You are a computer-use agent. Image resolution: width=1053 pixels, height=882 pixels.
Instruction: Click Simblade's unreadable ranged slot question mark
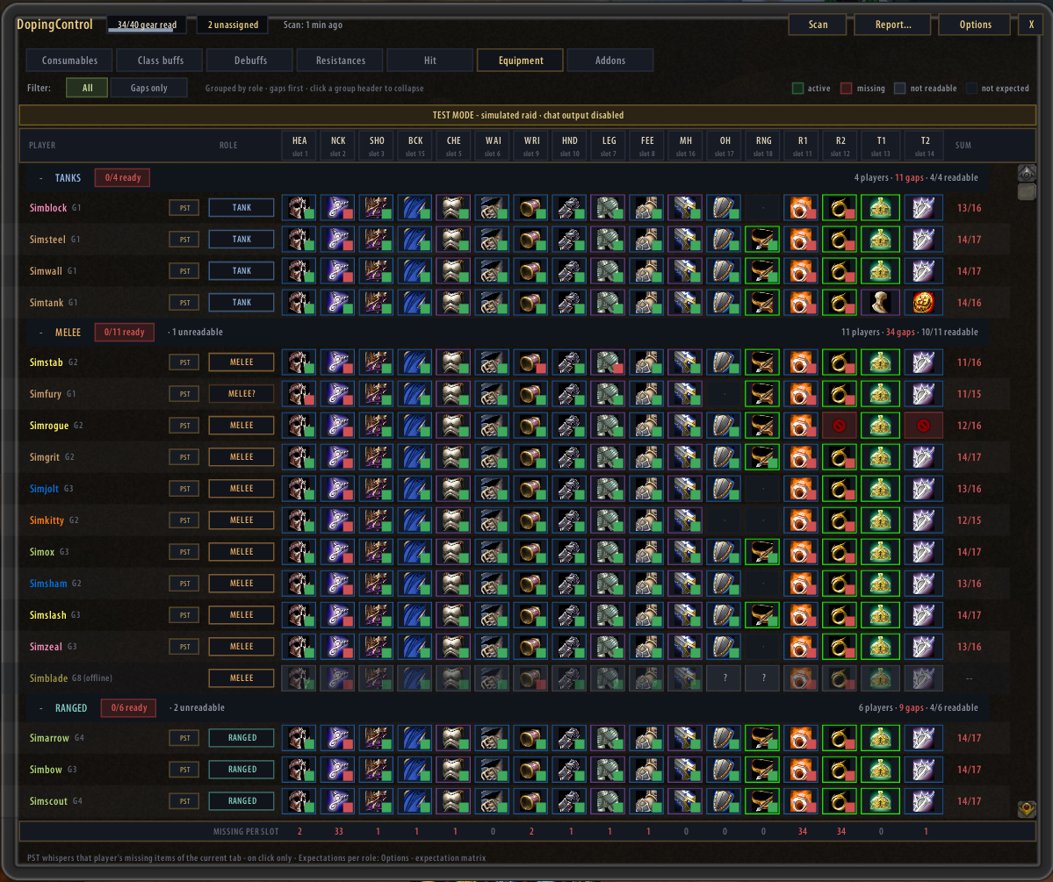pos(763,678)
